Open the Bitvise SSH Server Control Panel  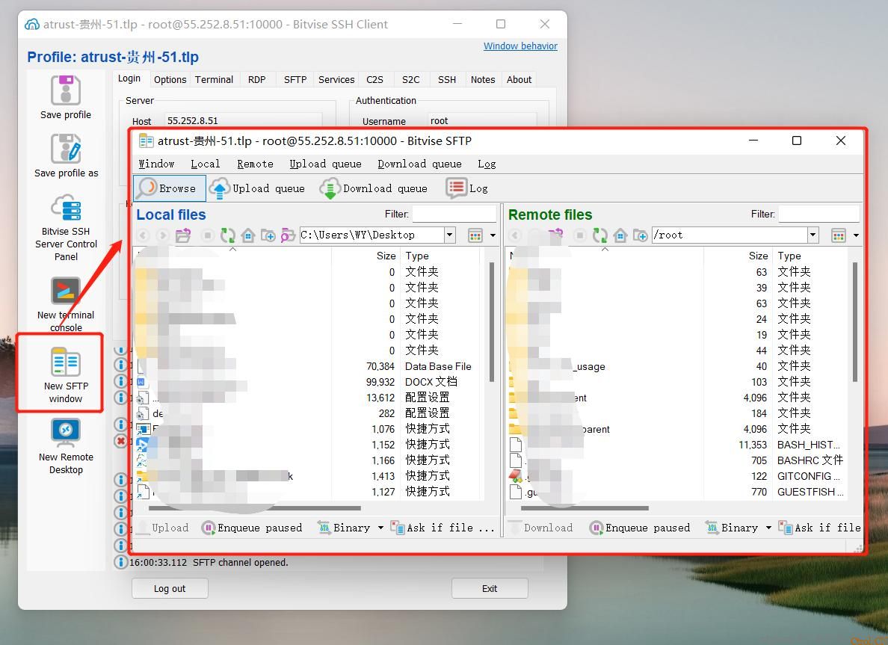(x=66, y=224)
